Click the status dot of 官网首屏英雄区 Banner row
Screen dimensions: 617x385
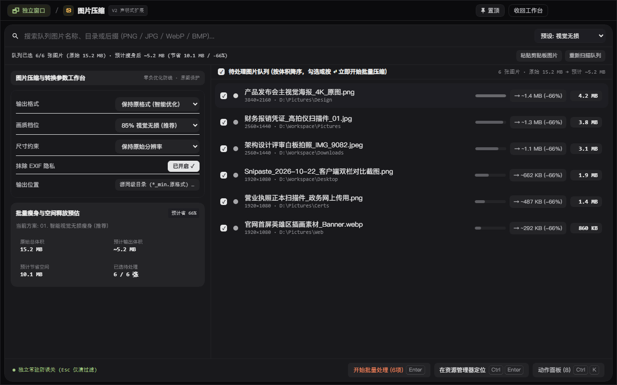[236, 228]
